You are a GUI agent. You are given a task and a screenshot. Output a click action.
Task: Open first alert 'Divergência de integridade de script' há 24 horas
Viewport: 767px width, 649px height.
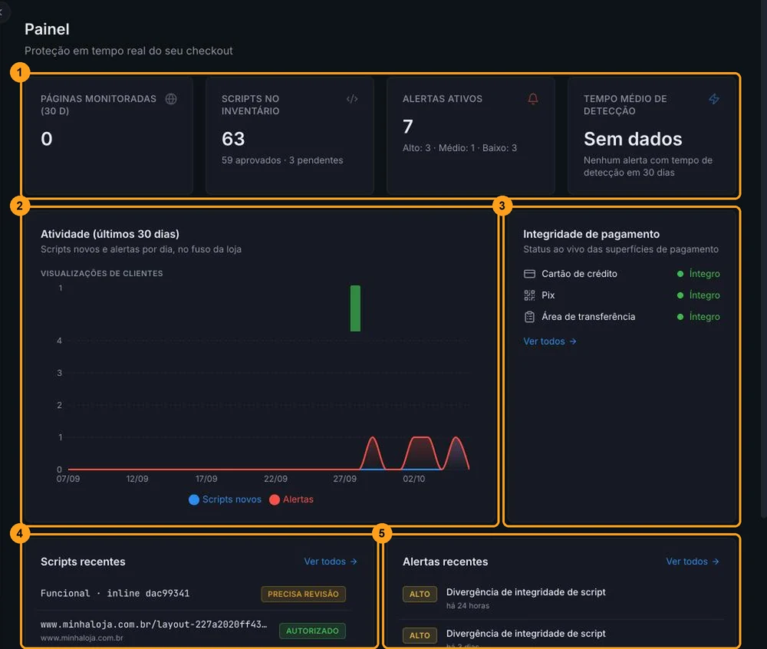coord(562,598)
